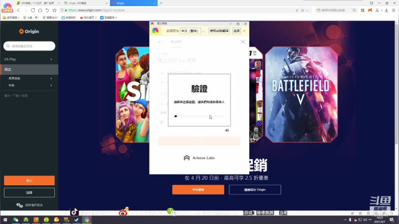Screen dimensions: 399x224
Task: Click the 360 browser account logo
Action: click(7, 7)
